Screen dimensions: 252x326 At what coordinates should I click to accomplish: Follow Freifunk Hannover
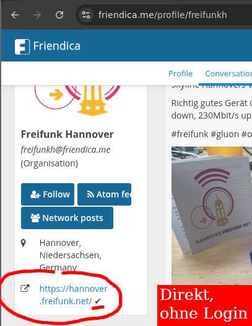[x=48, y=194]
